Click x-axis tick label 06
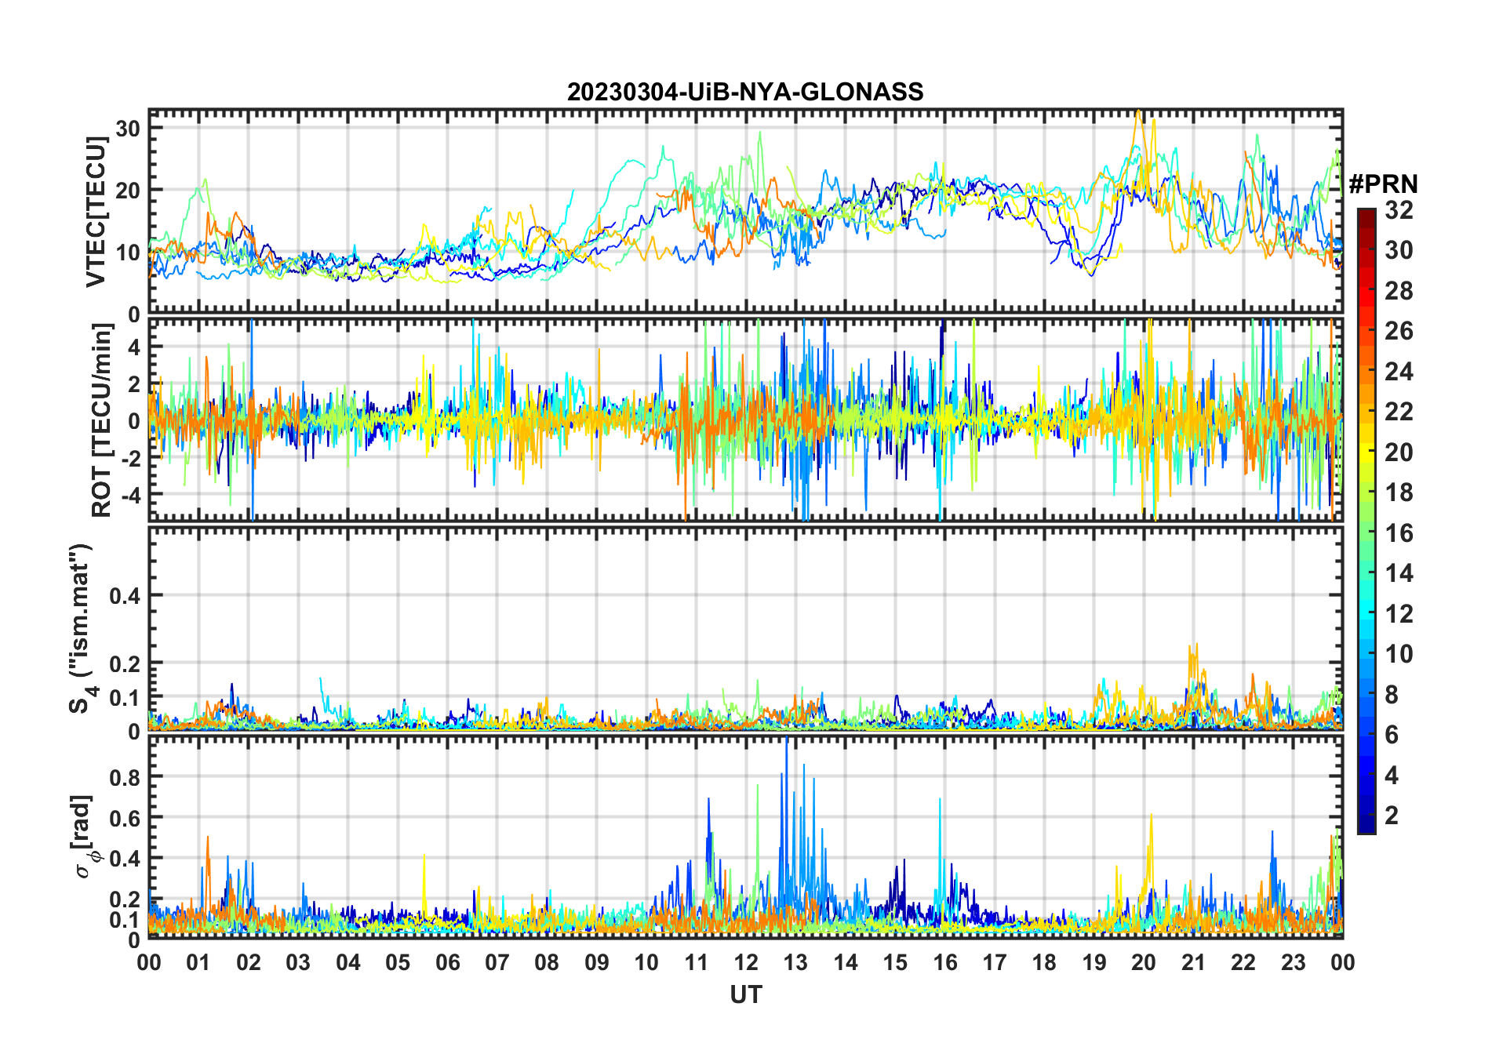1492x1043 pixels. pyautogui.click(x=448, y=962)
